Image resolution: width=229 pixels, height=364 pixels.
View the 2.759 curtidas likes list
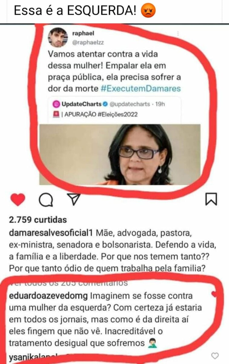[x=38, y=220]
